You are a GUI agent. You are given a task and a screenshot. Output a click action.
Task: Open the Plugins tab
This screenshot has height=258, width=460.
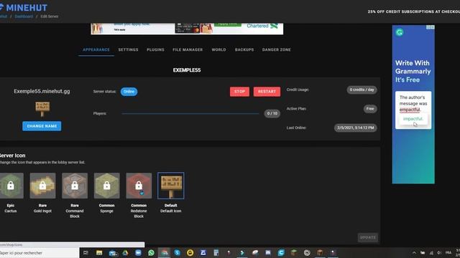pos(155,49)
